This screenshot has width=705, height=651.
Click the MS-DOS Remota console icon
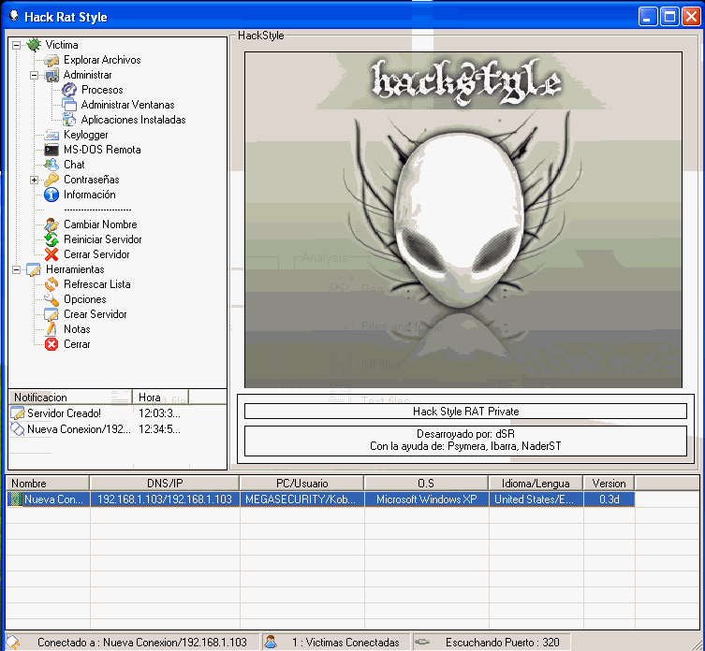click(51, 150)
